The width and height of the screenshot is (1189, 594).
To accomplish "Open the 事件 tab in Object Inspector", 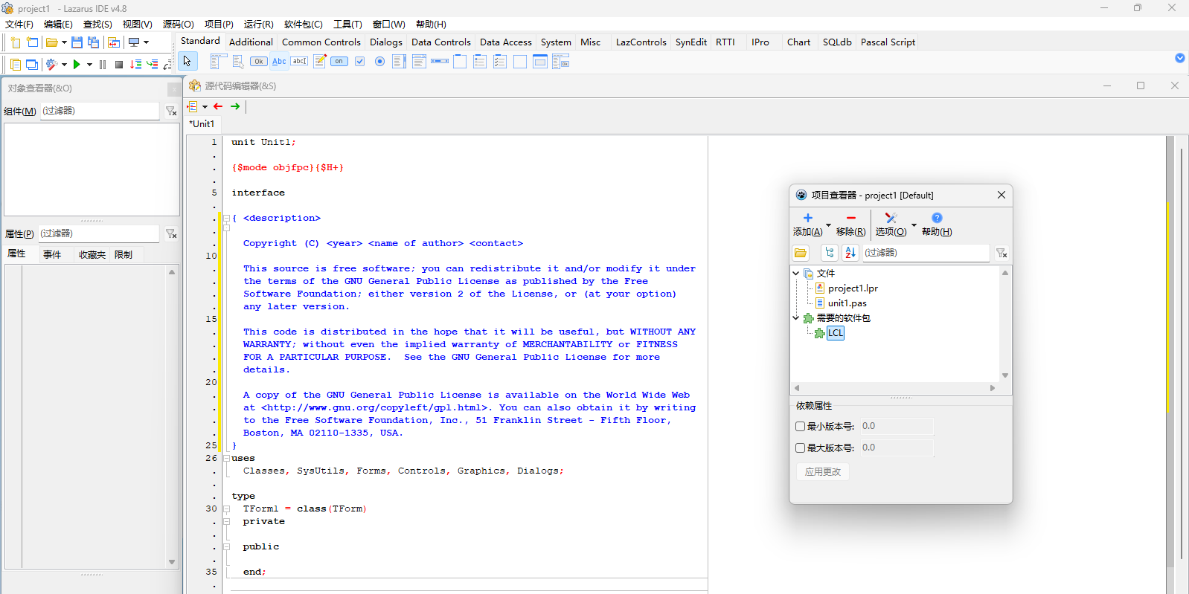I will [52, 254].
